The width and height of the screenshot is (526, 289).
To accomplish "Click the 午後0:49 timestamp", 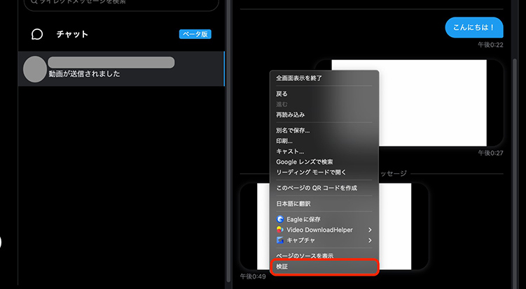I will 253,276.
